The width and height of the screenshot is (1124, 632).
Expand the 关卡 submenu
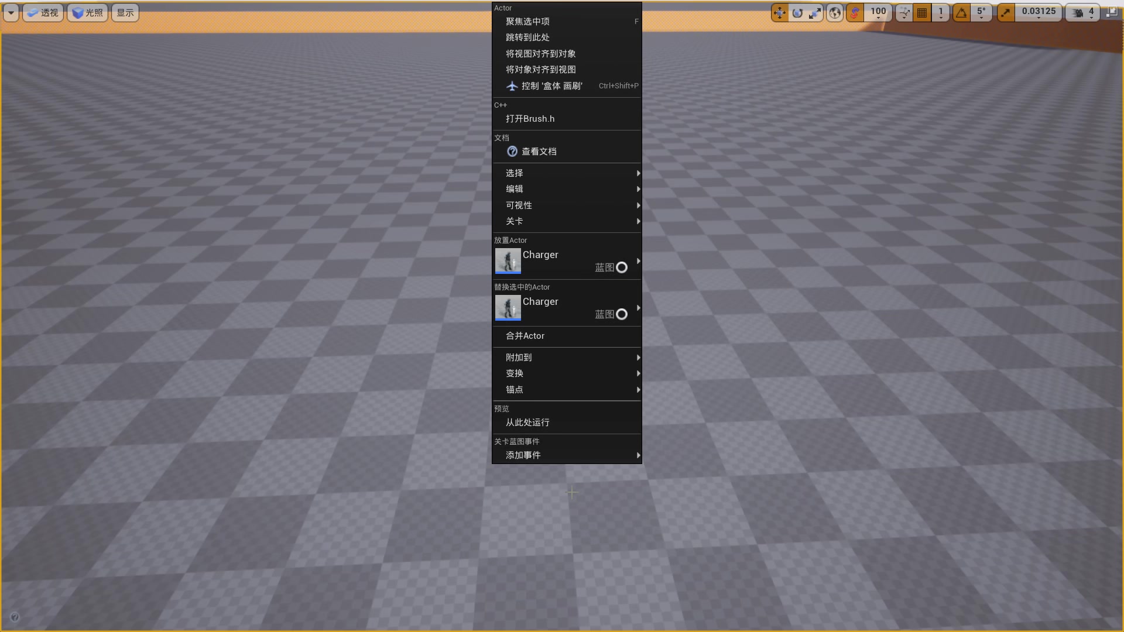(567, 221)
